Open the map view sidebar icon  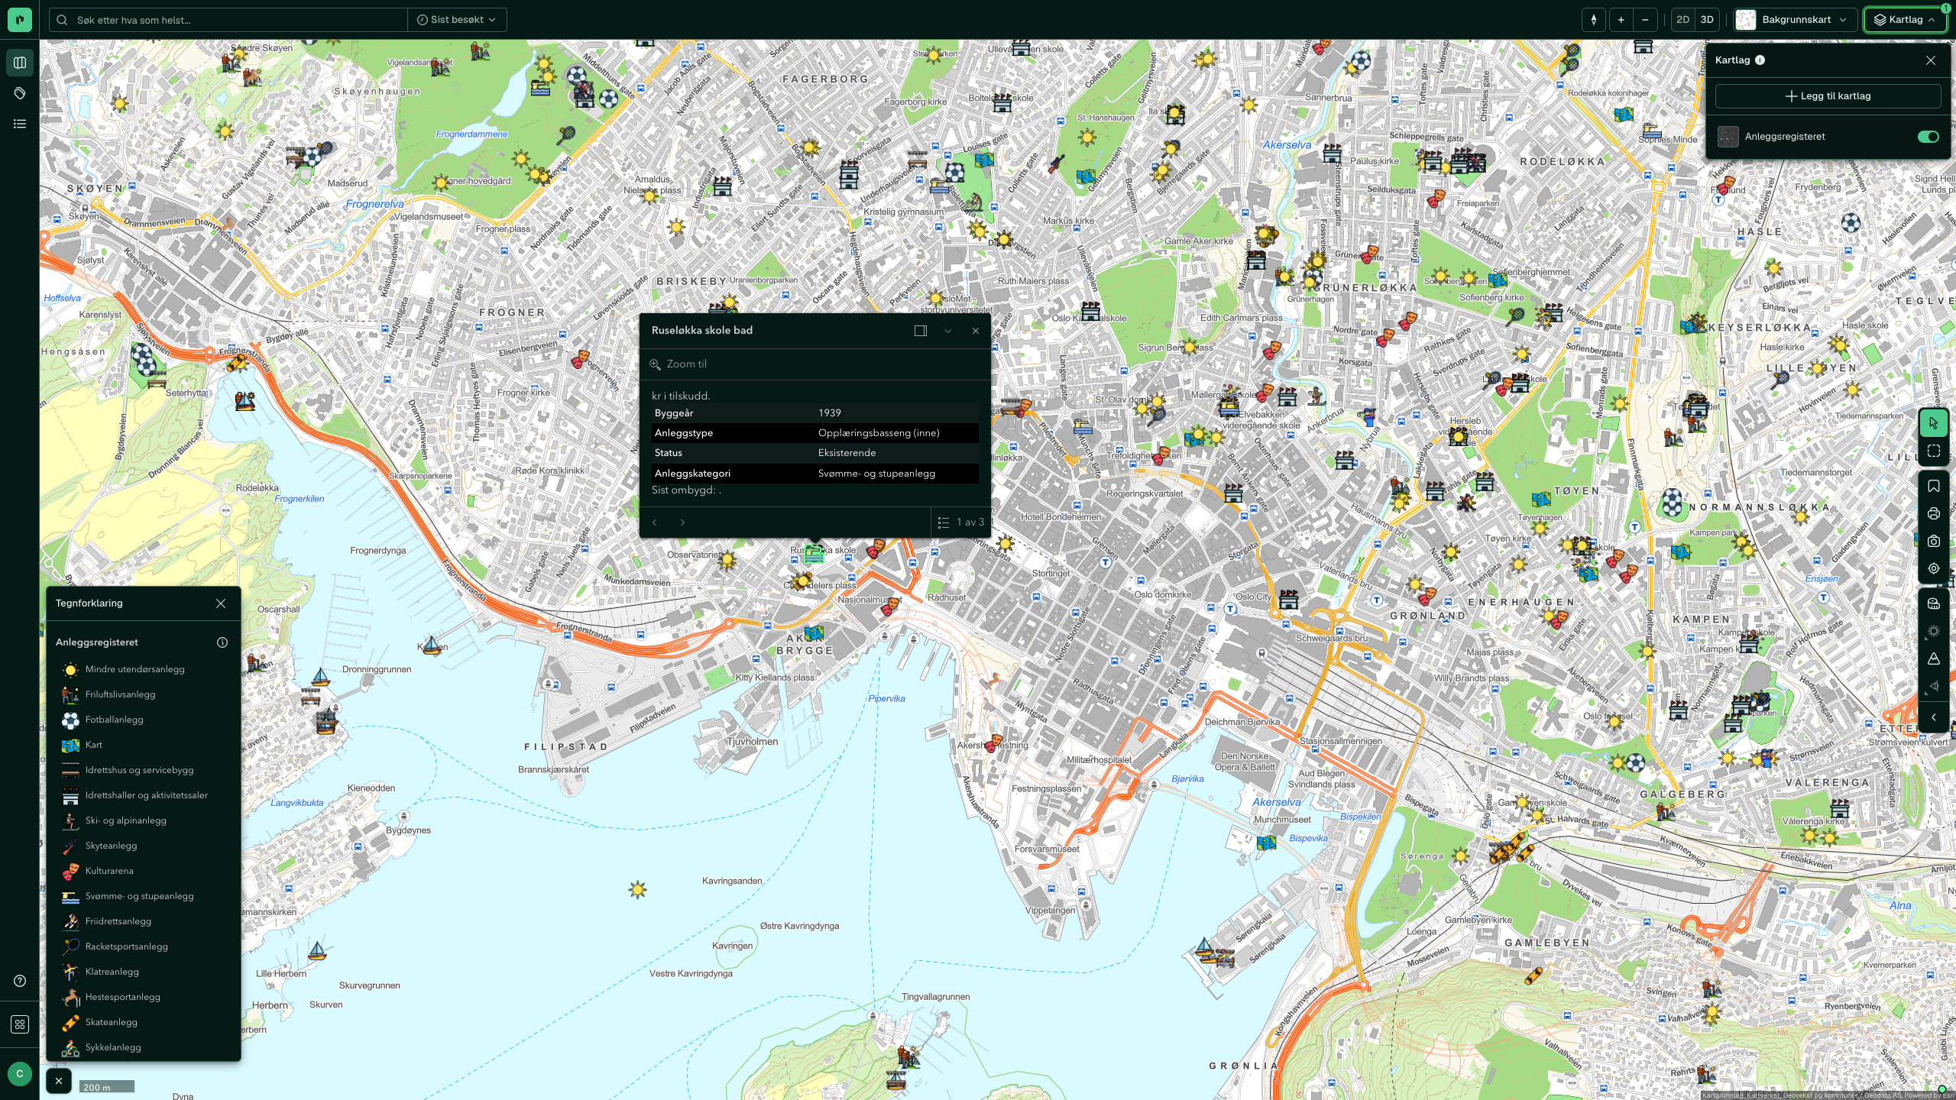coord(20,63)
